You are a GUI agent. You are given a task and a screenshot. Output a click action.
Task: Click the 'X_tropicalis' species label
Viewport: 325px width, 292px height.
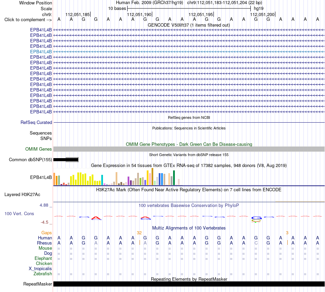pyautogui.click(x=40, y=269)
